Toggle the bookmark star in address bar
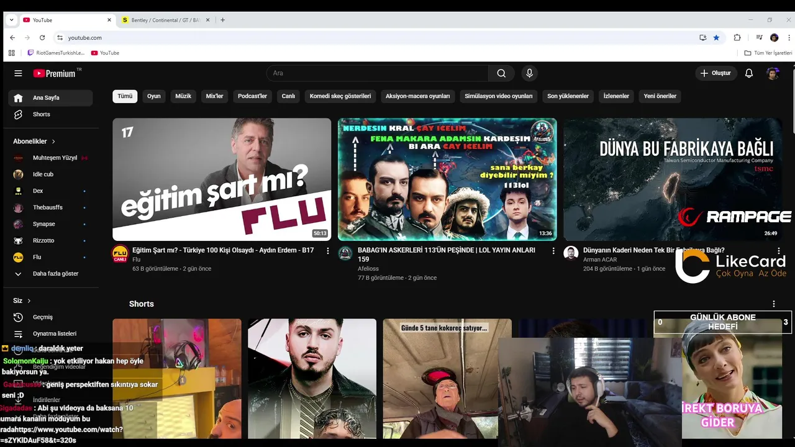The height and width of the screenshot is (447, 795). pyautogui.click(x=716, y=38)
